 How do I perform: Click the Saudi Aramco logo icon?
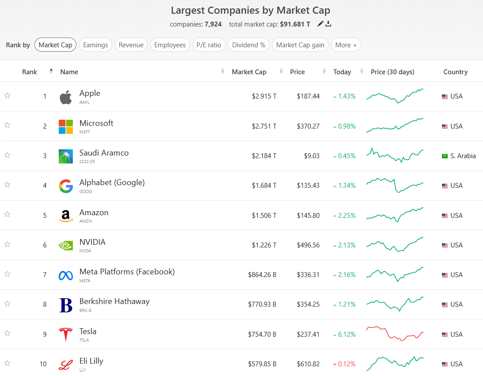point(66,156)
